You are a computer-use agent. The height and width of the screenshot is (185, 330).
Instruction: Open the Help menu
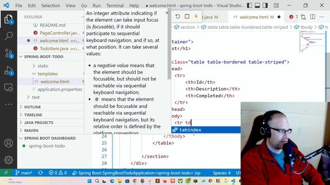[x=134, y=6]
